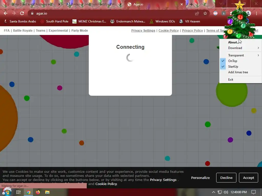Open Chrome from the taskbar
The width and height of the screenshot is (262, 196).
[29, 192]
